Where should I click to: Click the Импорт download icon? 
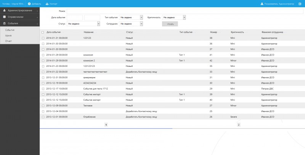tap(47, 4)
